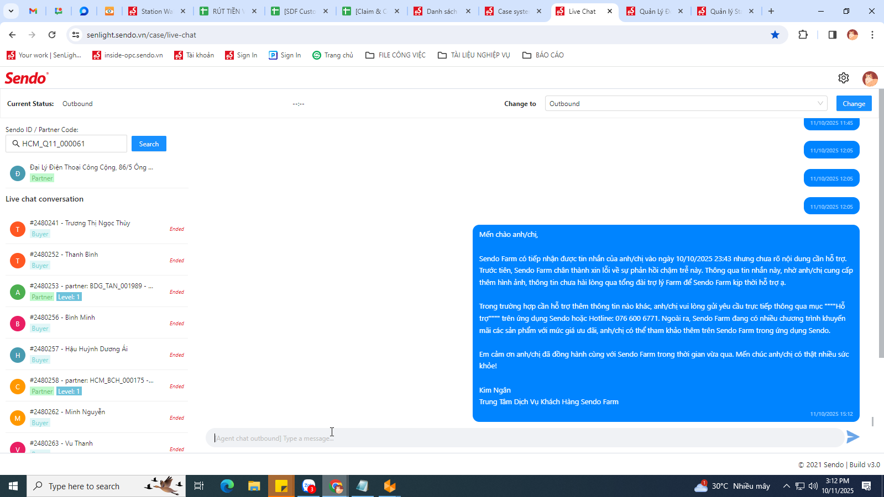Go back to previous page
This screenshot has width=884, height=497.
[12, 35]
